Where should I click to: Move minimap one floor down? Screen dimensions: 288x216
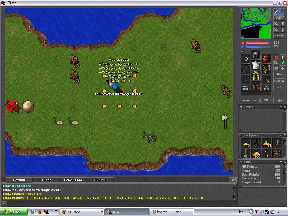(x=282, y=30)
